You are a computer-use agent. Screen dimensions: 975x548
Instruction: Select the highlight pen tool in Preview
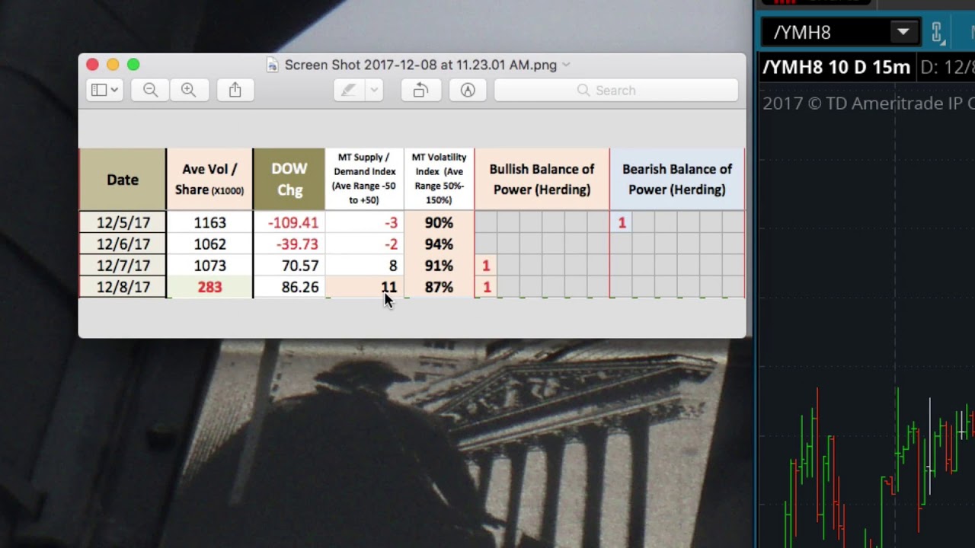(x=348, y=90)
